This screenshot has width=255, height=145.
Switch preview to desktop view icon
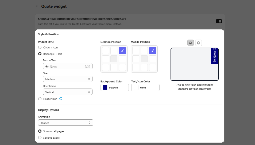(x=190, y=43)
